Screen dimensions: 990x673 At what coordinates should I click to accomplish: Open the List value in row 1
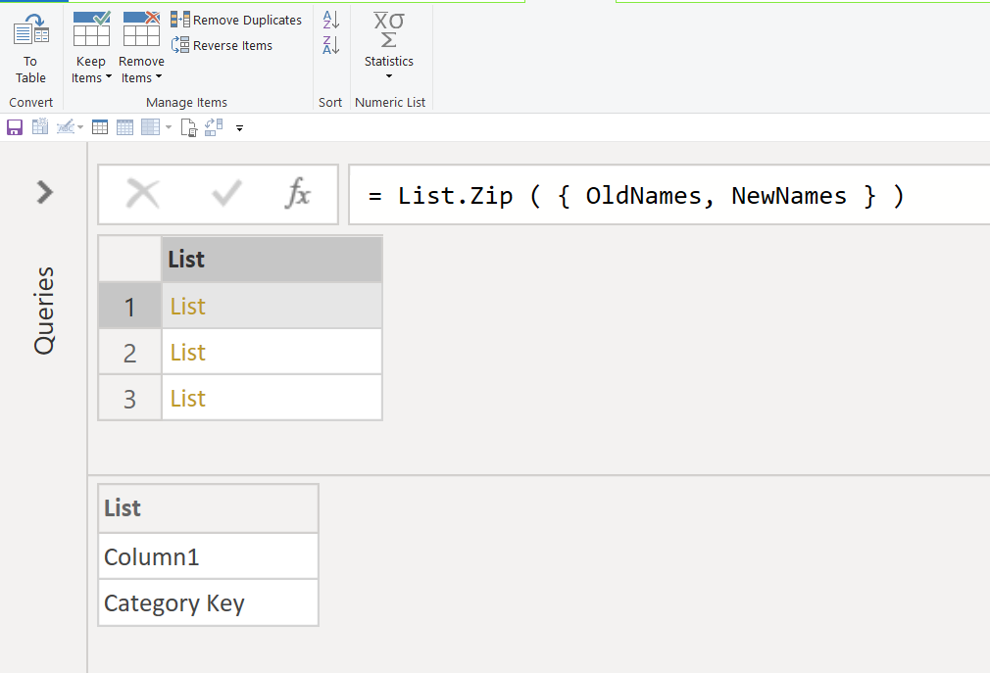click(x=188, y=307)
